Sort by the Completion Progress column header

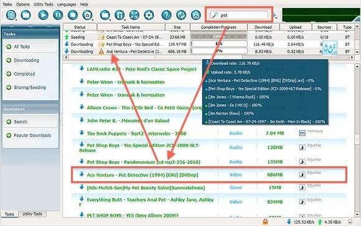tap(218, 27)
